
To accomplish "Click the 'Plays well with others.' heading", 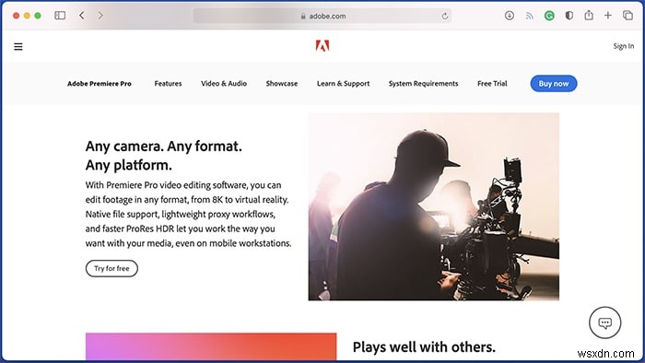I will pyautogui.click(x=424, y=347).
